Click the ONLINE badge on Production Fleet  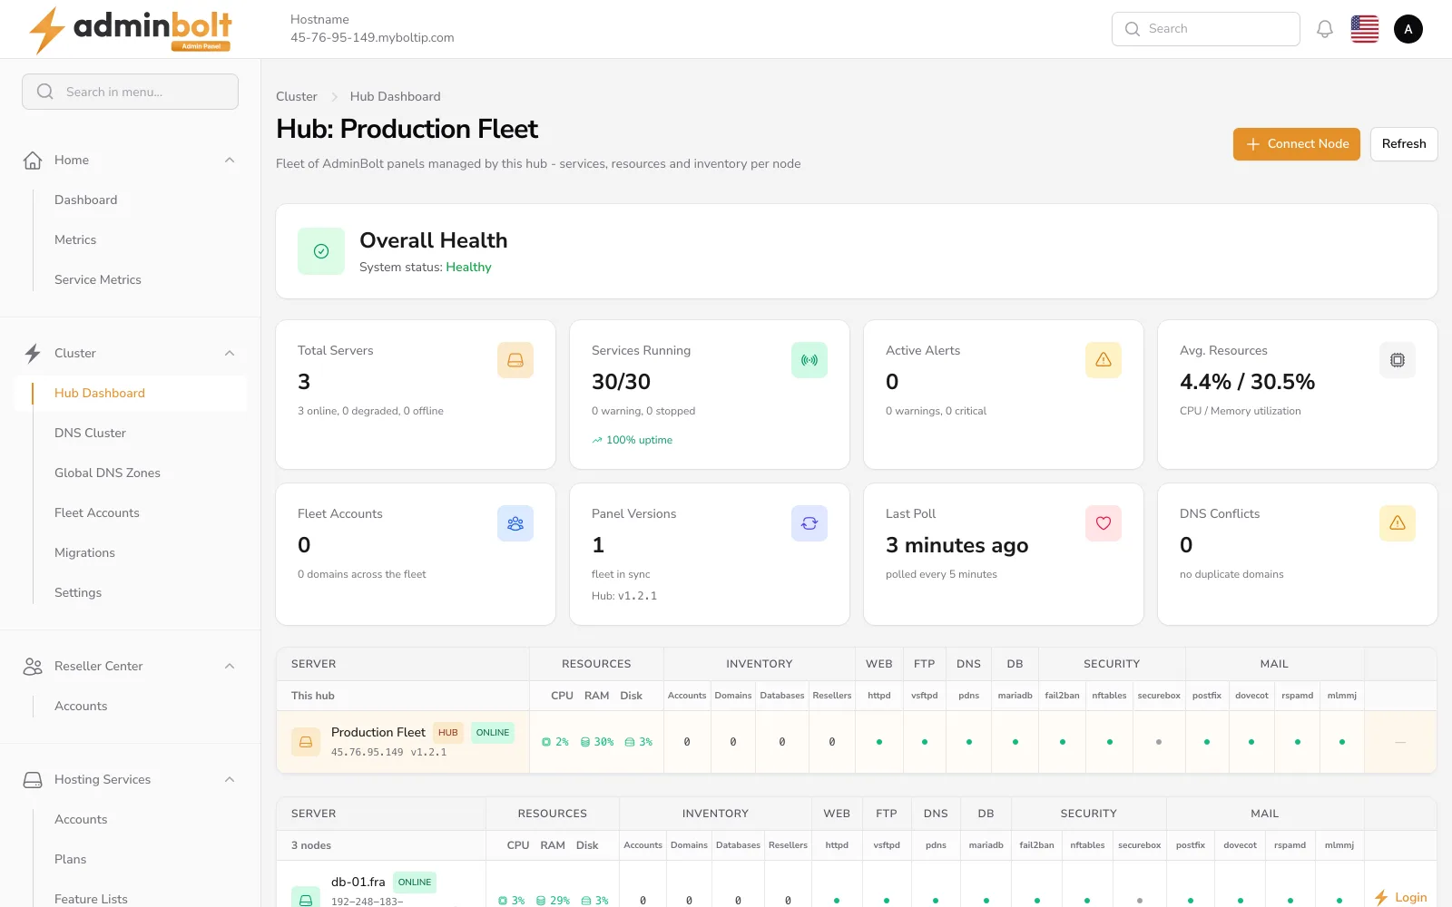493,733
